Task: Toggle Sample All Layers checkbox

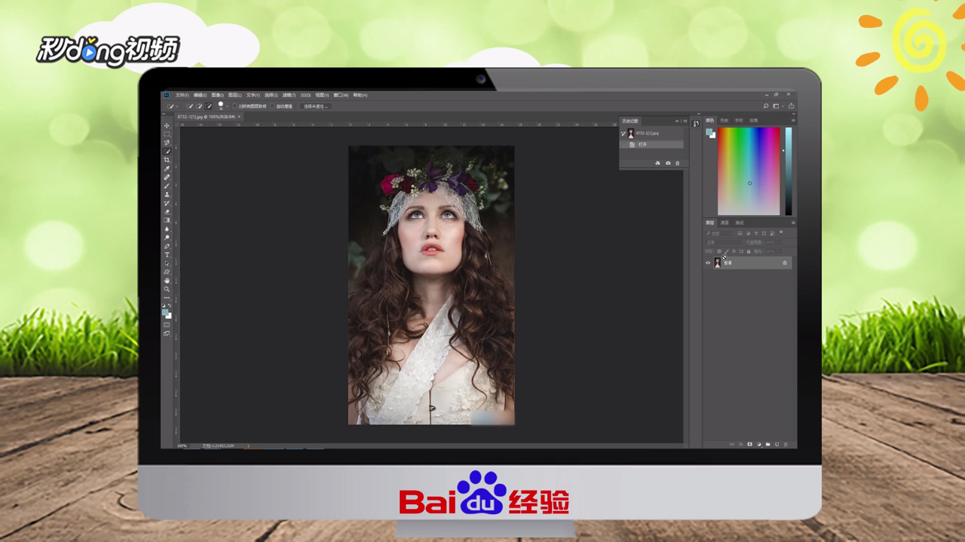Action: tap(234, 106)
